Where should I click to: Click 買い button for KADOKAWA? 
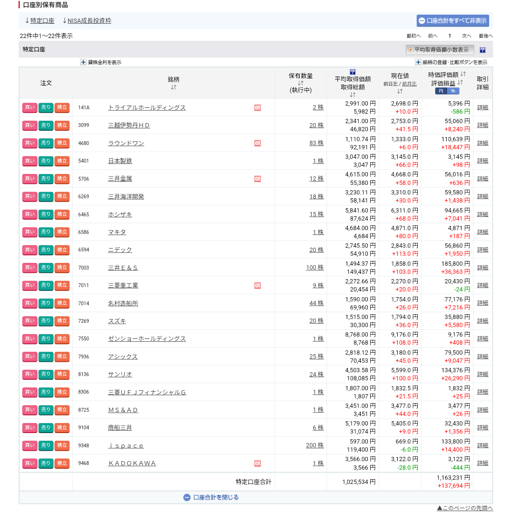[x=29, y=463]
